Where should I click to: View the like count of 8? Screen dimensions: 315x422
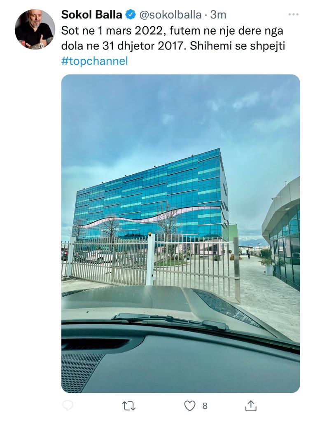coord(205,406)
